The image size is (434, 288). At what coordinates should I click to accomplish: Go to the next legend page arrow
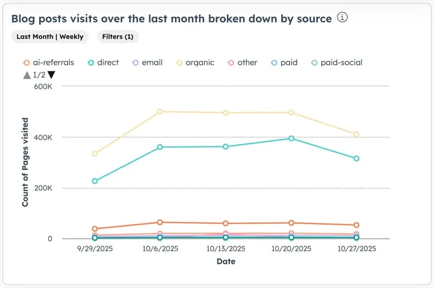(51, 75)
